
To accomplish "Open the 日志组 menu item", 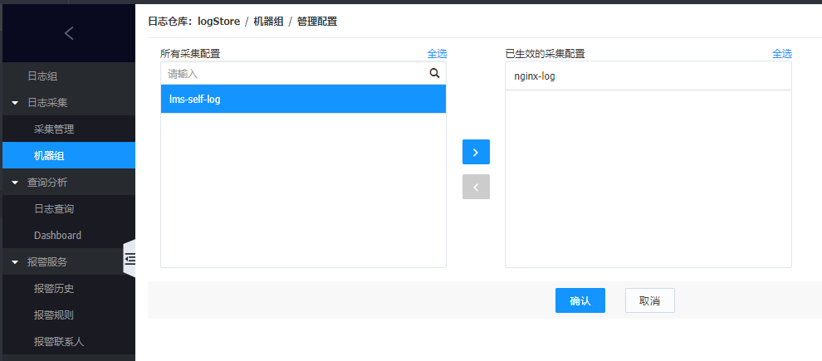I will 42,76.
